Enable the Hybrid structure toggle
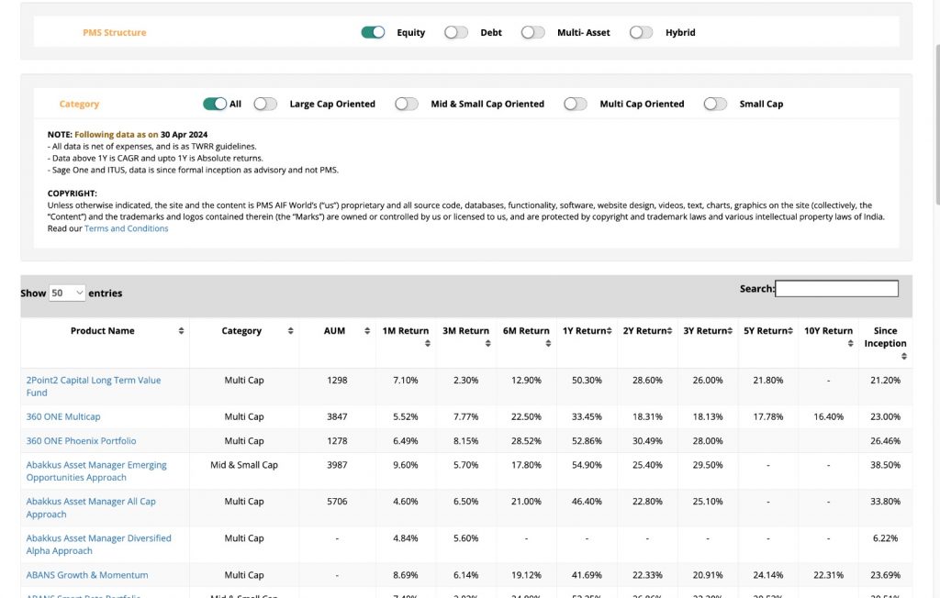 pyautogui.click(x=642, y=32)
